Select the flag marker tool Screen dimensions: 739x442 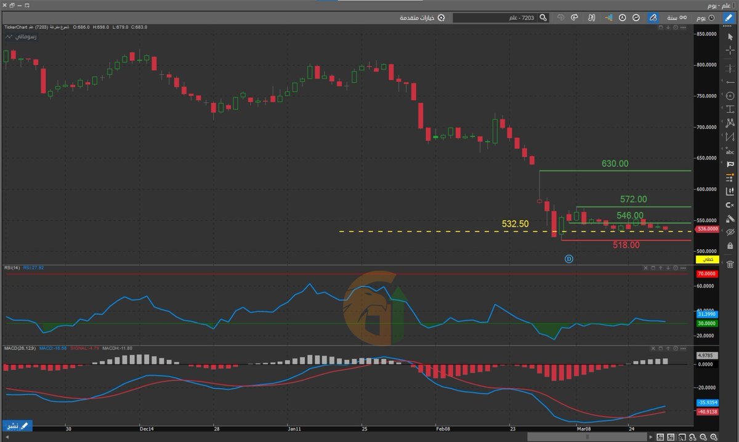[730, 164]
